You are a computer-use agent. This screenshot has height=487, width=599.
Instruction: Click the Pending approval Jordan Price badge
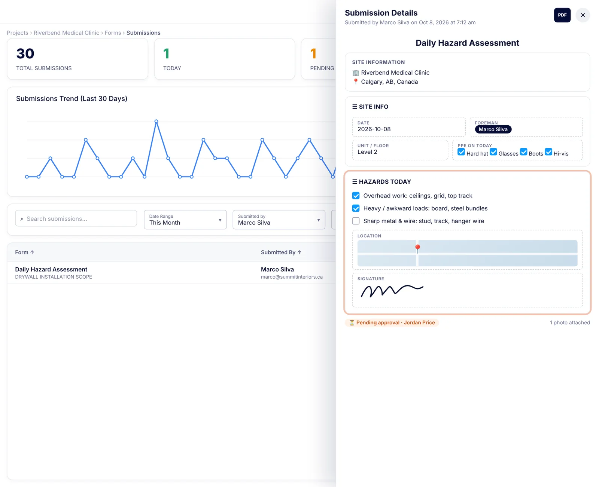(x=392, y=322)
